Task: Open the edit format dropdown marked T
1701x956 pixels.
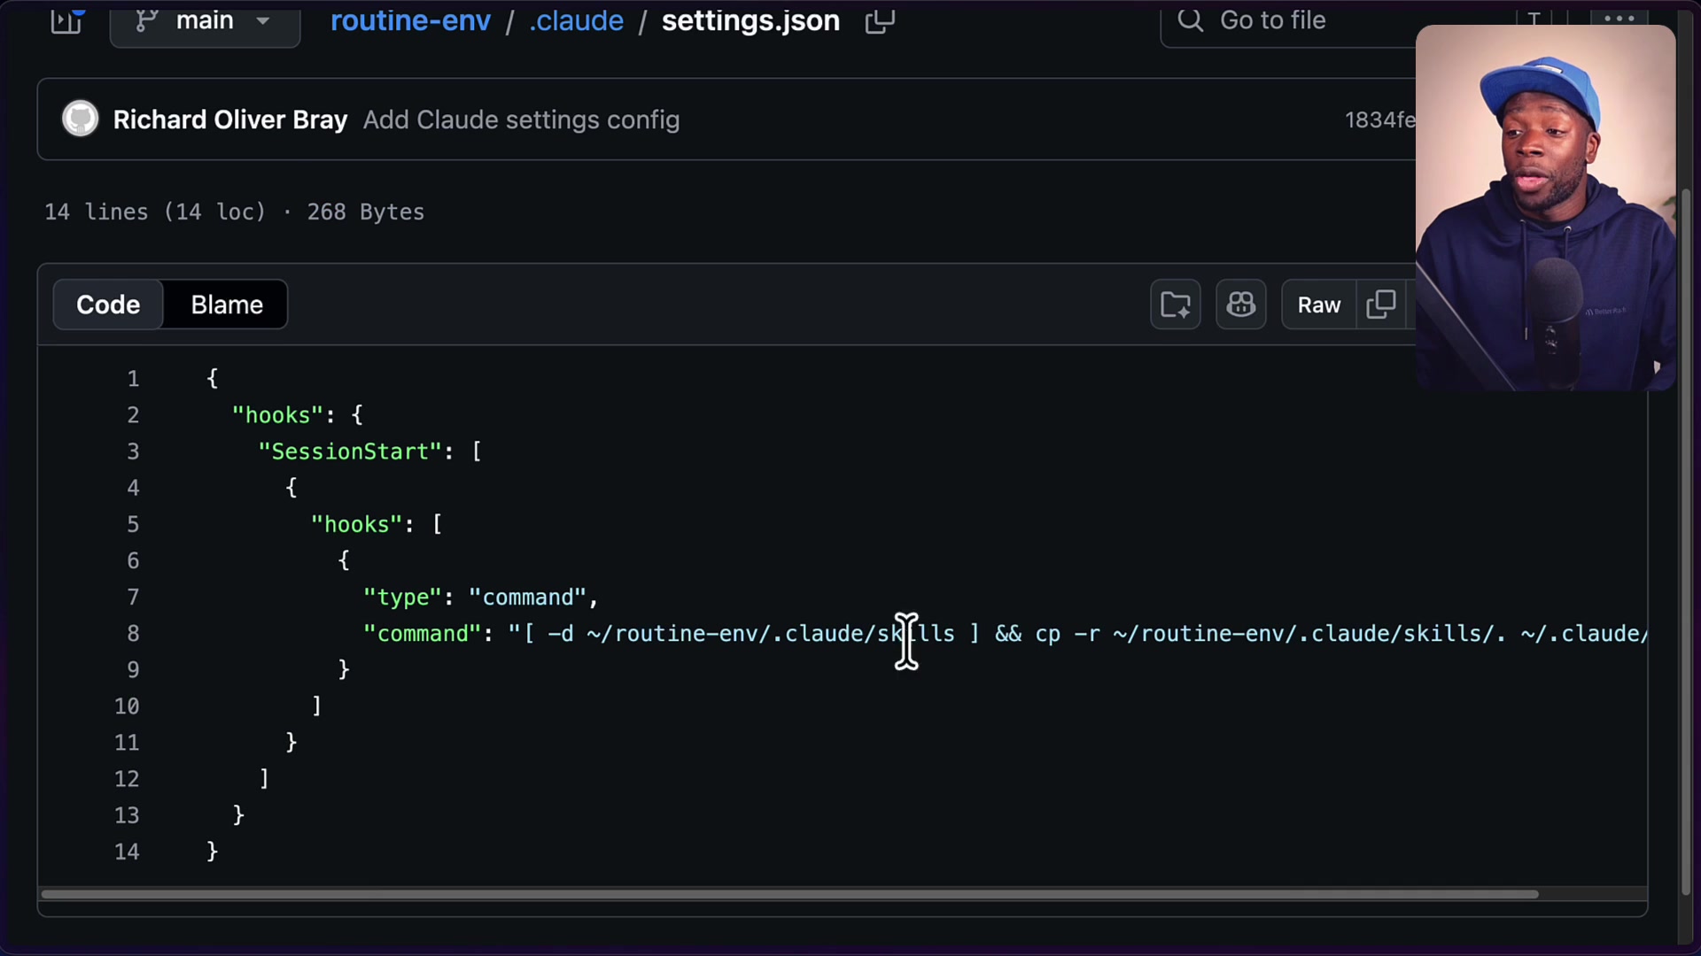Action: point(1534,18)
